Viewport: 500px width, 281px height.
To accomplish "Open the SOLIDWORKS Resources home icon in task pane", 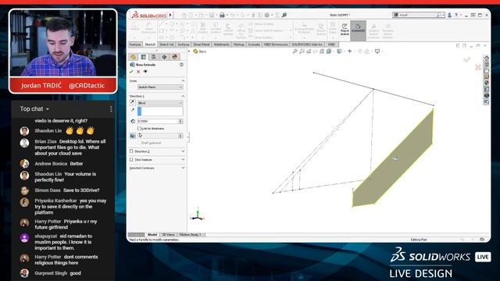I will [x=486, y=58].
